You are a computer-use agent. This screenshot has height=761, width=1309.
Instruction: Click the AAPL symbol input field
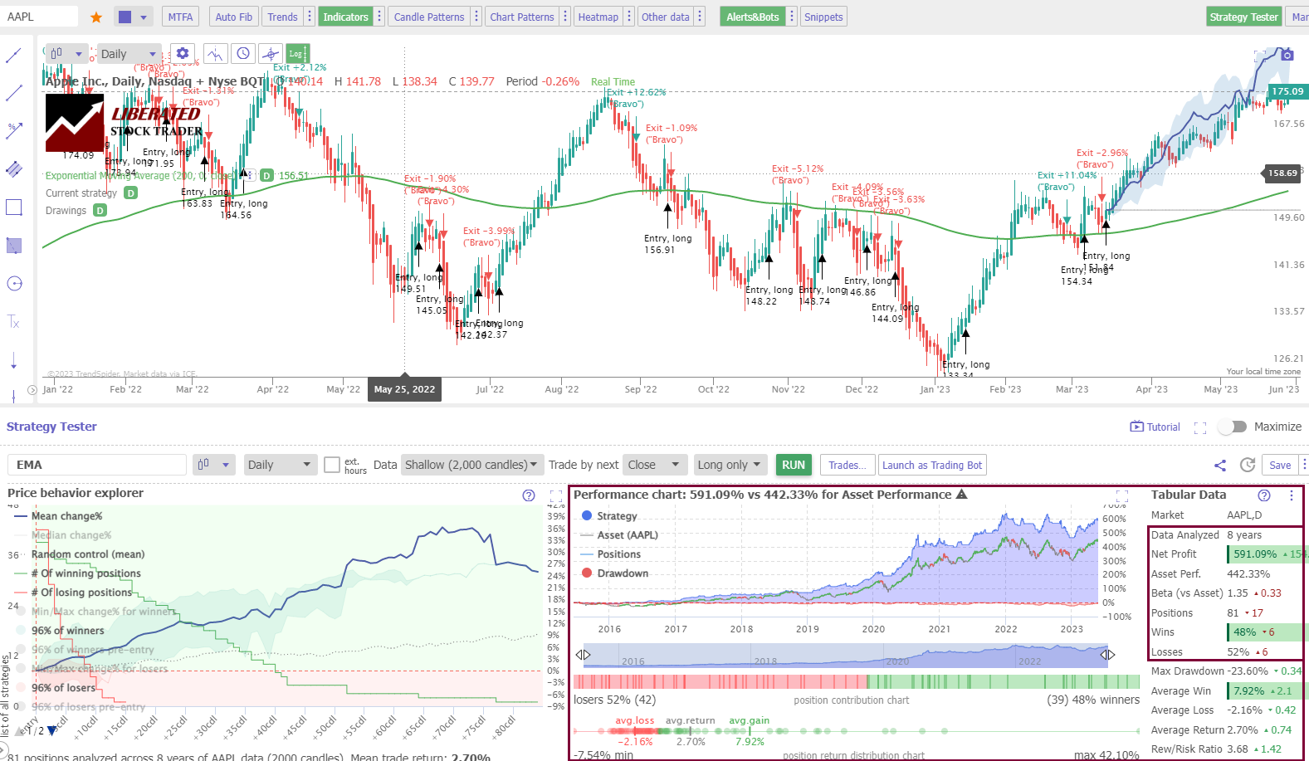click(39, 17)
